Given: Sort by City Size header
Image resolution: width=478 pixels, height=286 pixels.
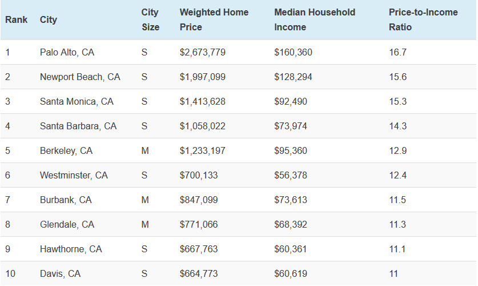Looking at the screenshot, I should click(x=150, y=19).
